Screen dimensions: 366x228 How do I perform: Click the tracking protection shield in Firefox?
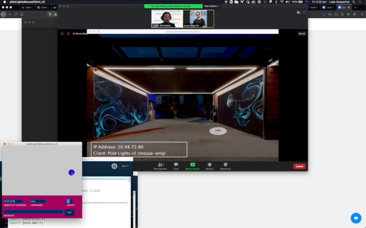coord(50,14)
